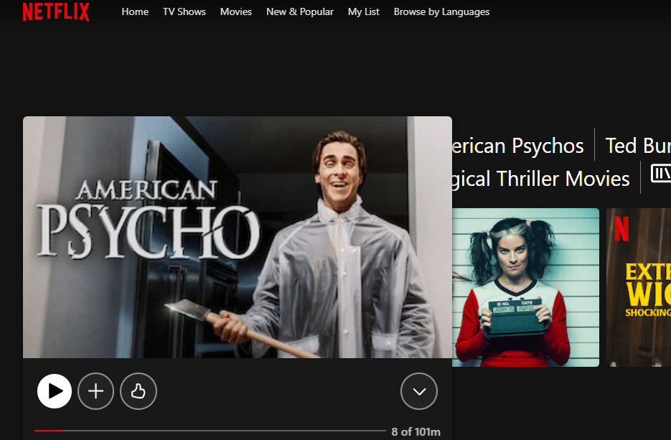
Task: Open Browse by Languages
Action: 441,12
